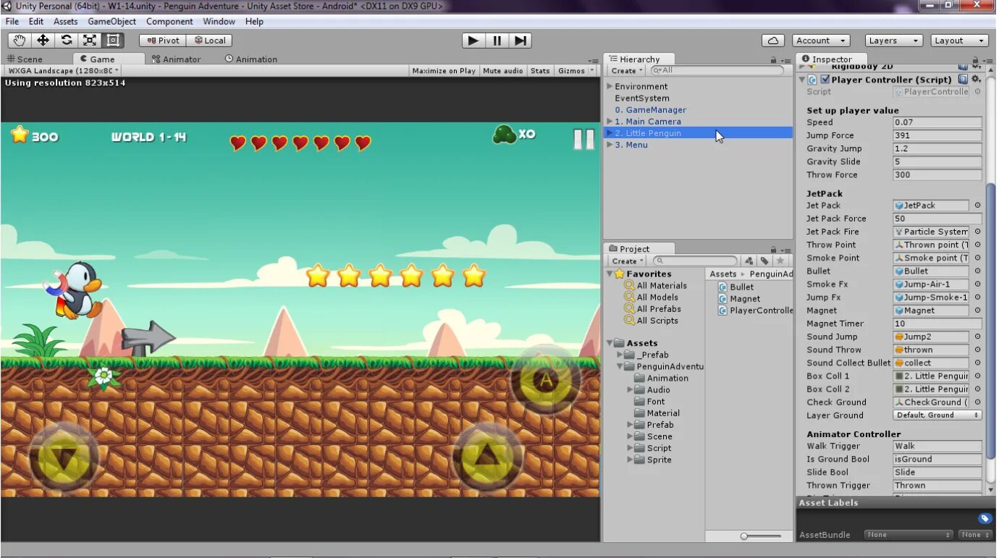The image size is (999, 558).
Task: Open the WXGA Landscape resolution dropdown
Action: tap(63, 71)
